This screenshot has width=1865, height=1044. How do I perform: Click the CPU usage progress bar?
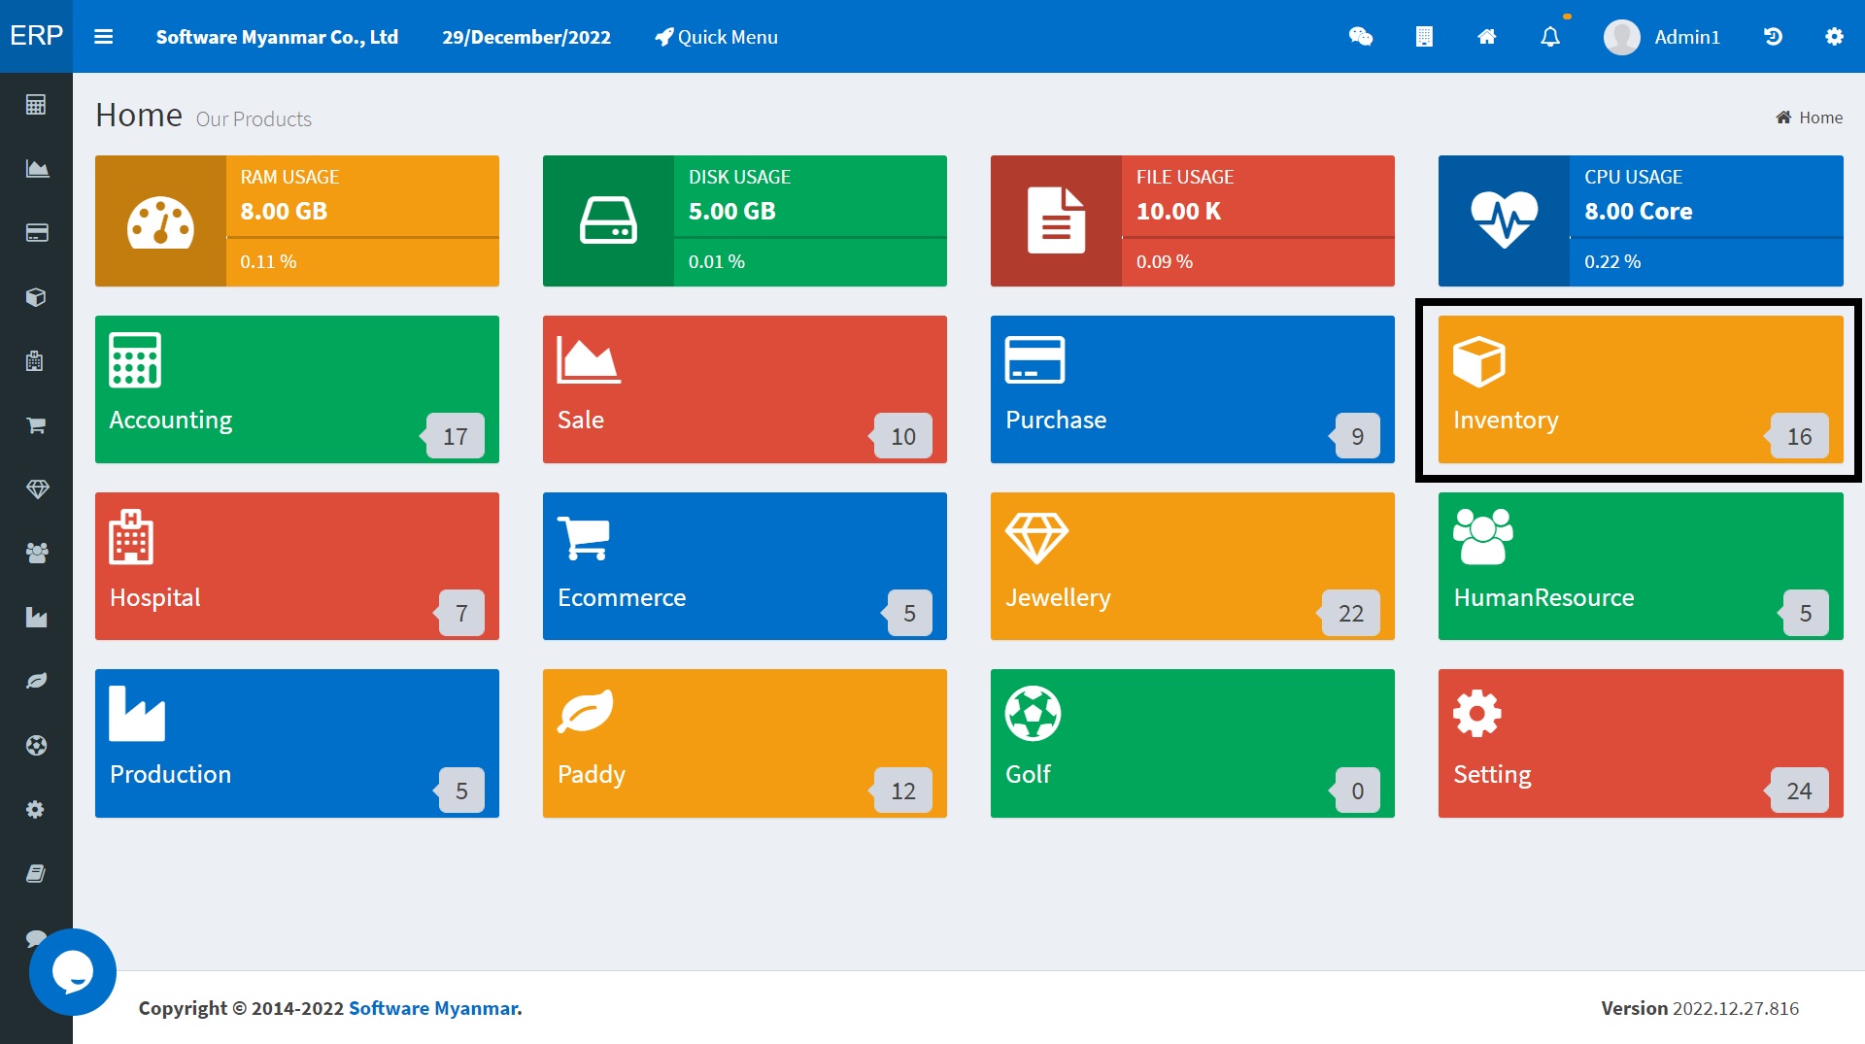1706,237
